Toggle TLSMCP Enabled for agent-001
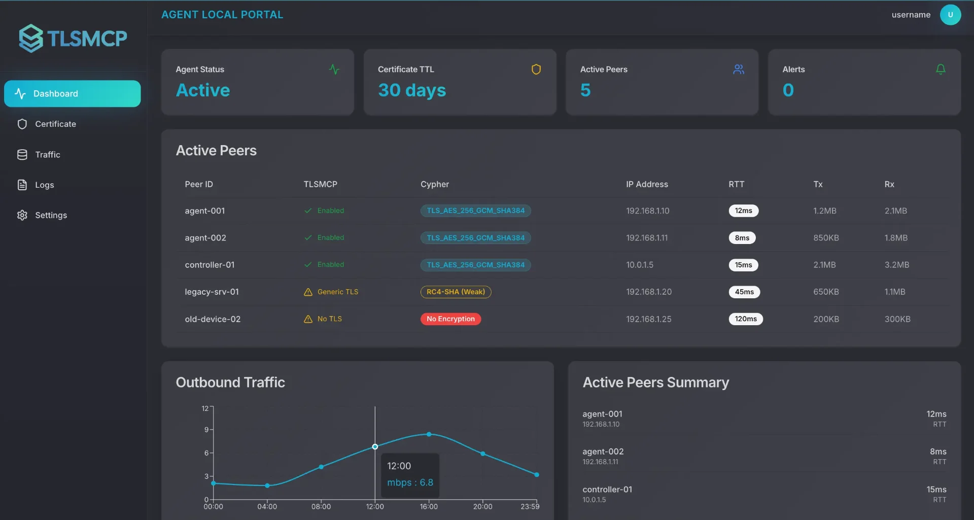The width and height of the screenshot is (974, 520). pos(324,211)
